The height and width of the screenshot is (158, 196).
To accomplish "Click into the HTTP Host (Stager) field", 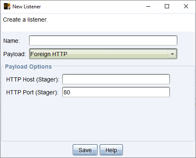I will click(116, 79).
